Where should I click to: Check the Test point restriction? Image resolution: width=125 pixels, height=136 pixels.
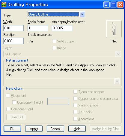click(75, 112)
